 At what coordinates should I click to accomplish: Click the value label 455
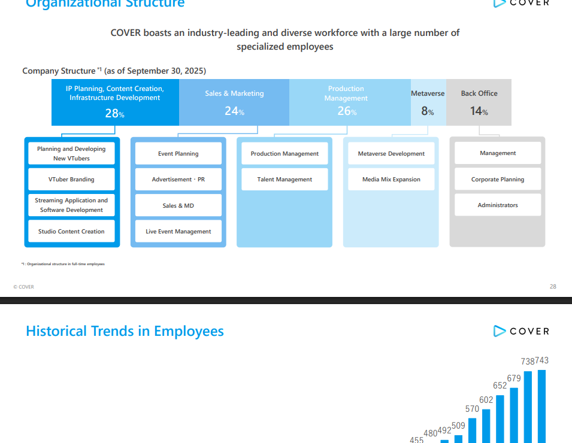click(417, 440)
